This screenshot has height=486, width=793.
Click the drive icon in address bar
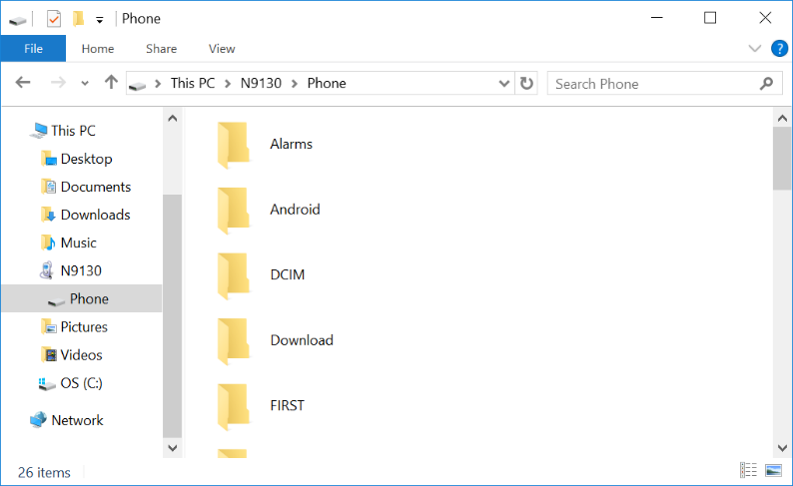(137, 86)
